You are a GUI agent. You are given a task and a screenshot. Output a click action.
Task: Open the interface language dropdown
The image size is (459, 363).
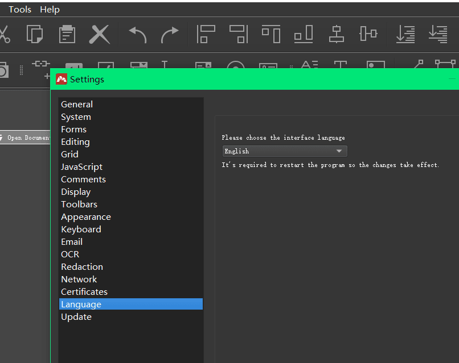[x=284, y=151]
